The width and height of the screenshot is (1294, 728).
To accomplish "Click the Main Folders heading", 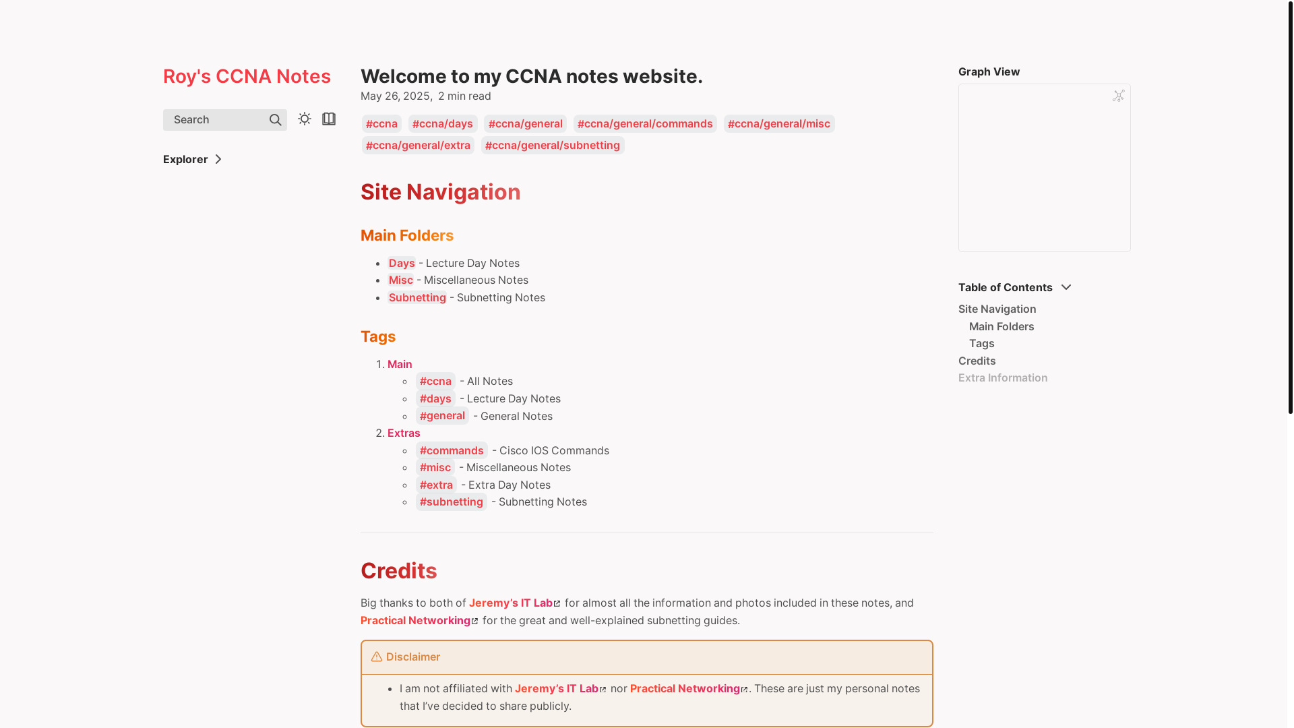I will pyautogui.click(x=407, y=235).
